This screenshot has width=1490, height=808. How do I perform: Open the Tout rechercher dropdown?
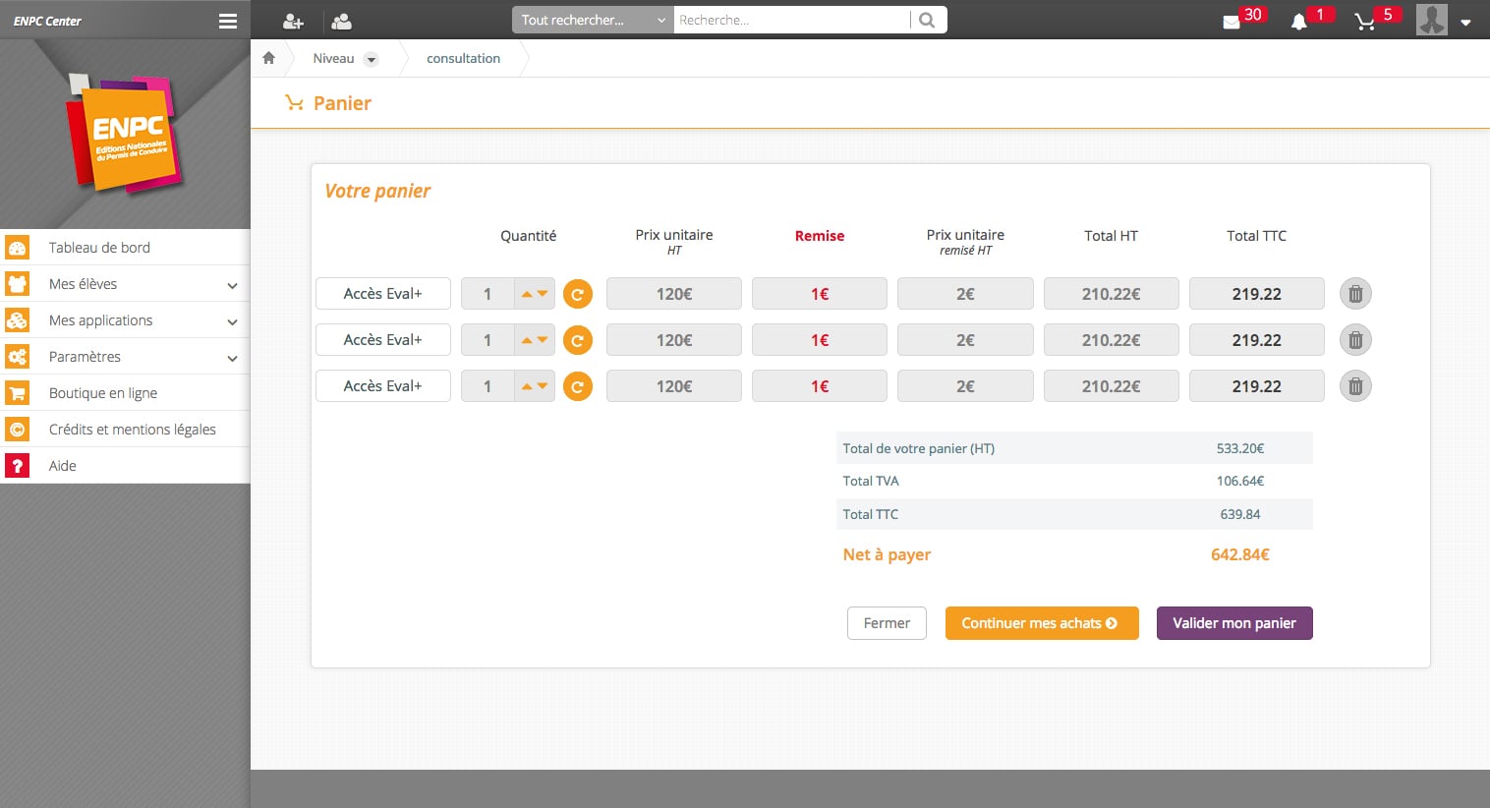593,20
